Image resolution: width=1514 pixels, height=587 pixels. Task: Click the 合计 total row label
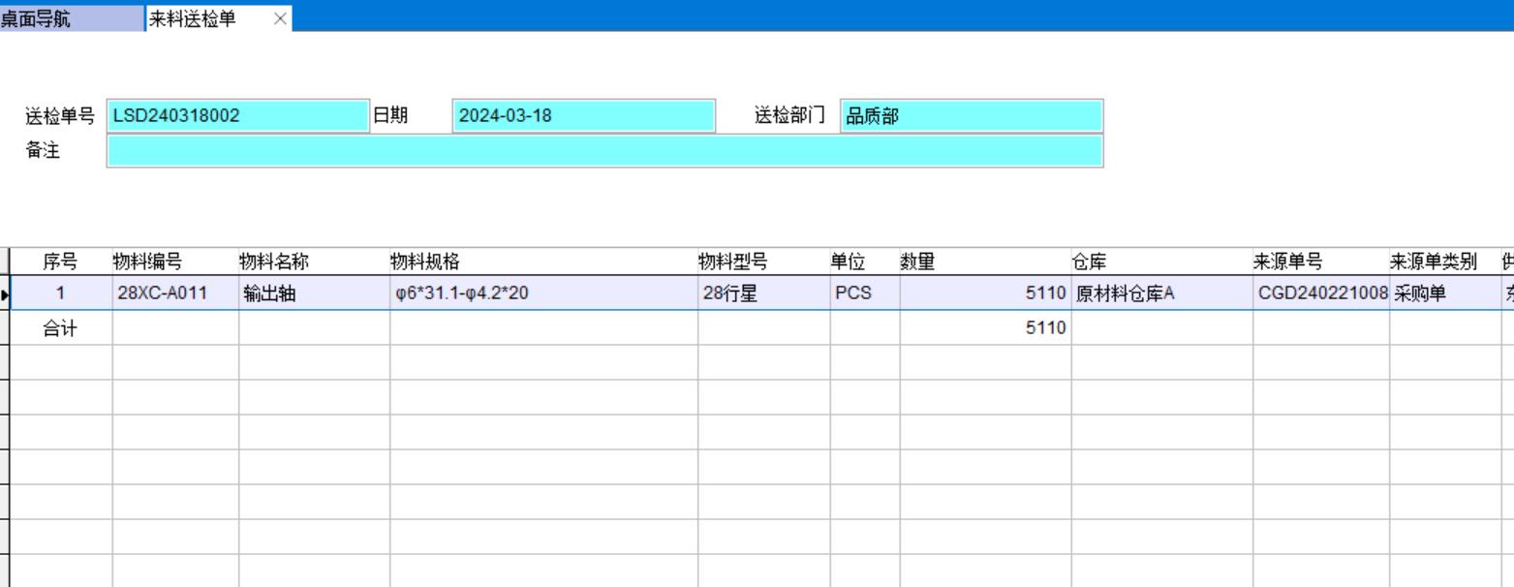pyautogui.click(x=60, y=328)
